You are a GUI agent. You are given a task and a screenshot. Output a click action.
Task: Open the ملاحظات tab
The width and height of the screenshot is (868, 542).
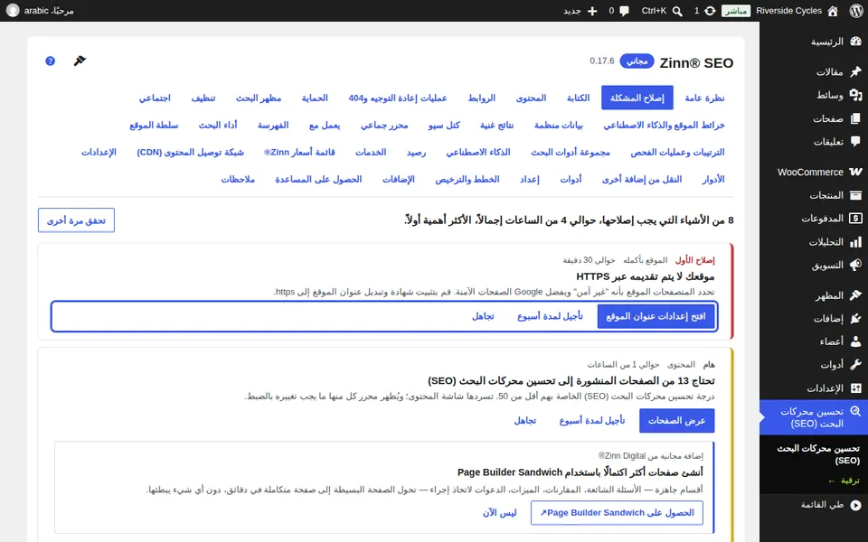point(238,179)
